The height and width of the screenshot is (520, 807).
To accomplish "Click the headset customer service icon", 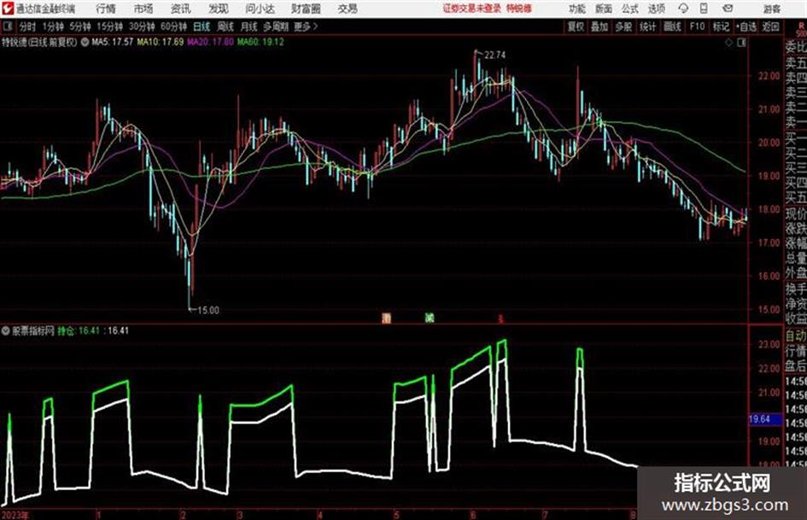I will pyautogui.click(x=683, y=9).
